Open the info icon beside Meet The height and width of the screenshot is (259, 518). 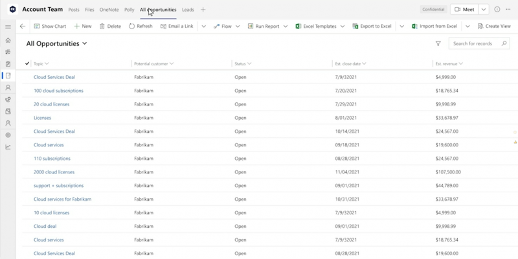tap(497, 9)
